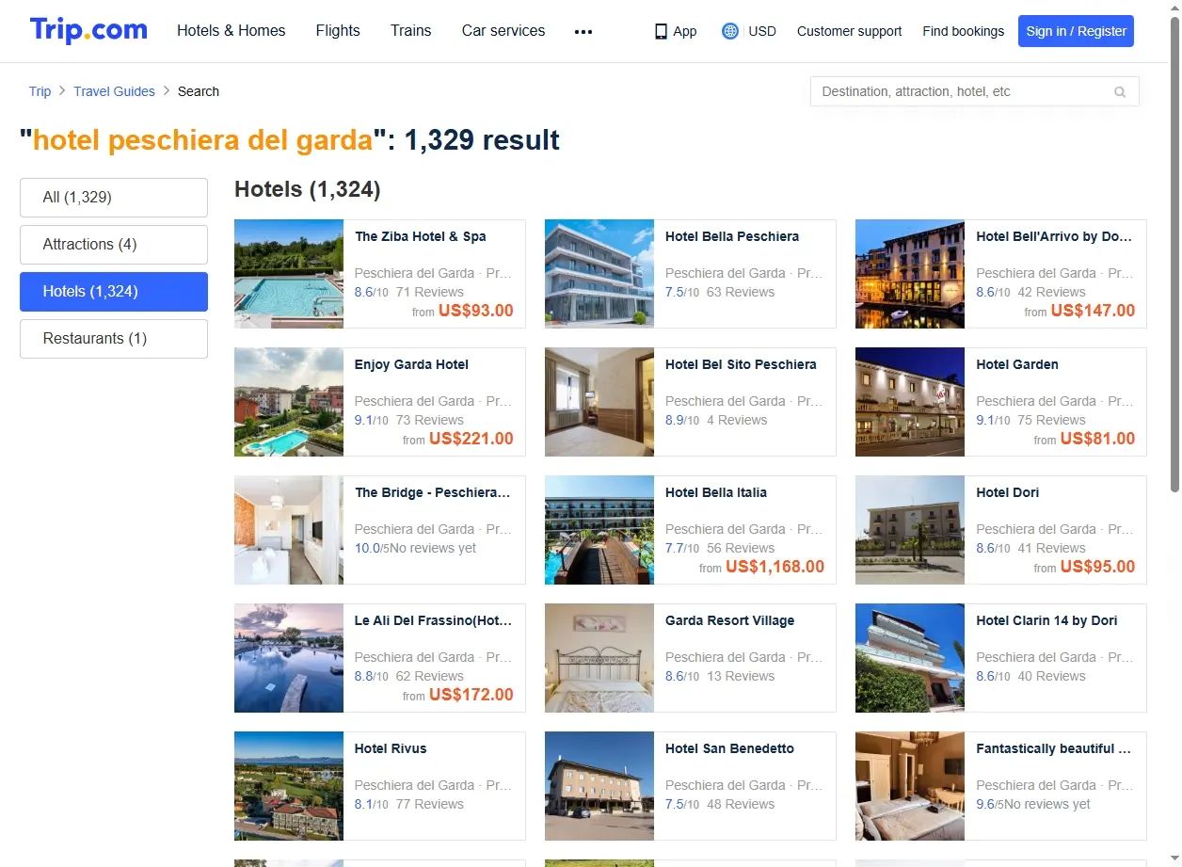This screenshot has height=867, width=1182.
Task: Open the Flights menu
Action: click(338, 30)
